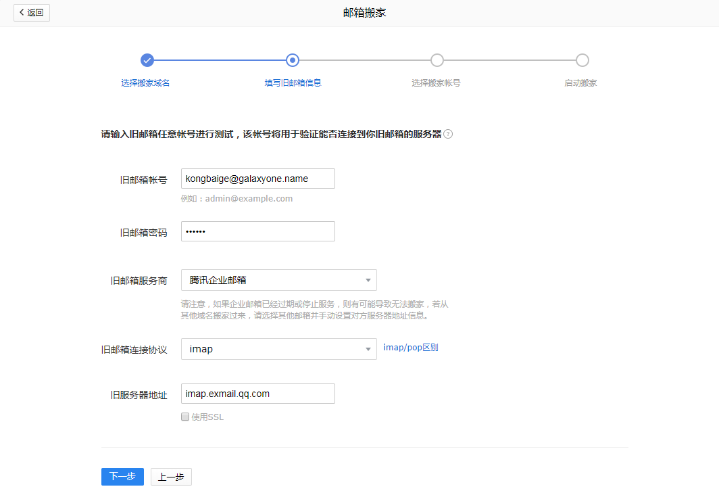
Task: Open the 腾讯企业邮箱 provider dropdown
Action: (x=278, y=280)
